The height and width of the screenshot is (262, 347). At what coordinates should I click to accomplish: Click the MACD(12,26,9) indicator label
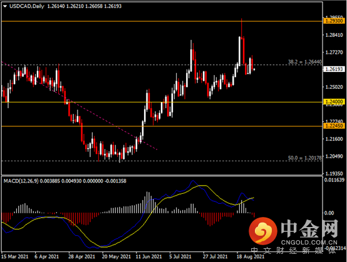pyautogui.click(x=21, y=181)
